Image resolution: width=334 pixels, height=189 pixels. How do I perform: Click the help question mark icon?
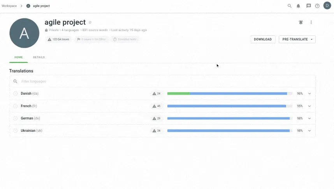click(x=317, y=6)
